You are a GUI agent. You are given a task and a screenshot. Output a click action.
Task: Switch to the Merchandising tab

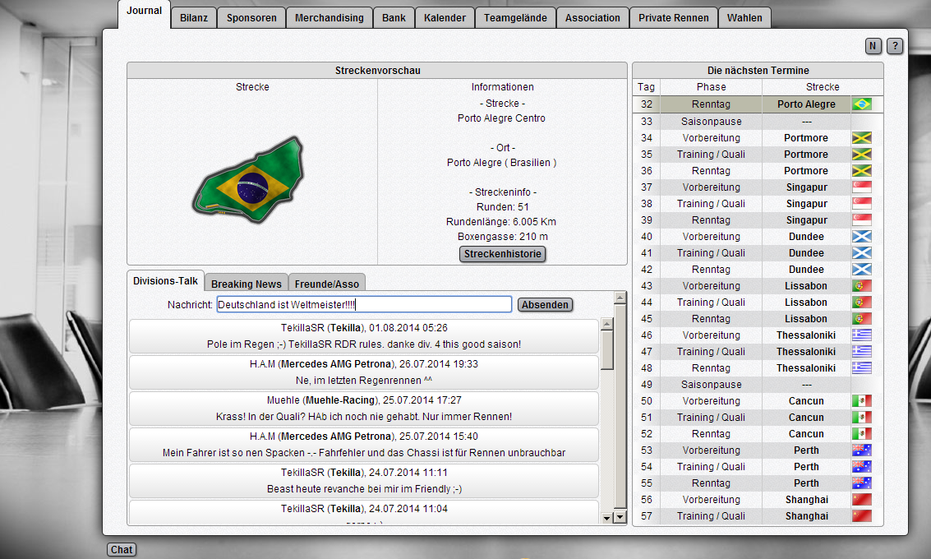329,18
